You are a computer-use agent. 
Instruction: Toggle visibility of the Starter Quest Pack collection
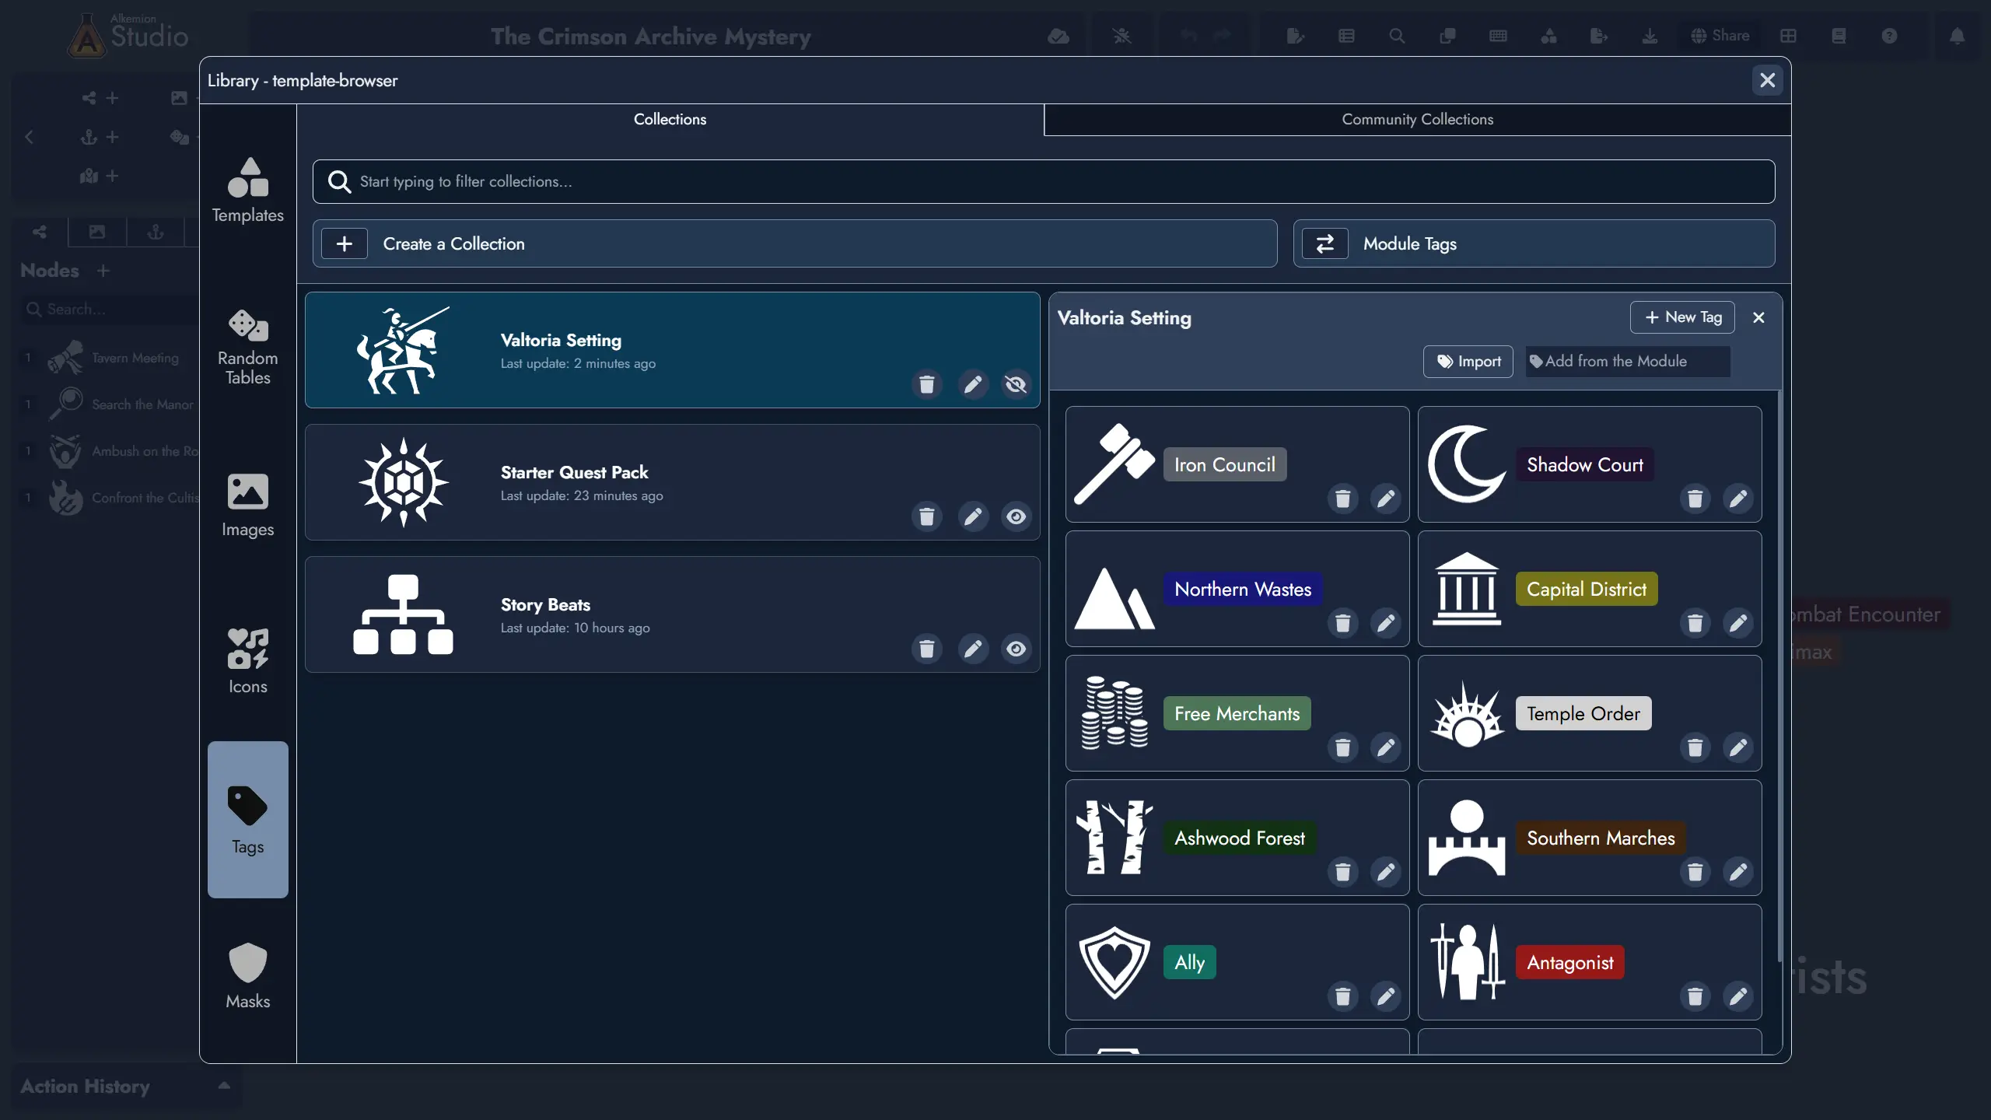(x=1016, y=516)
